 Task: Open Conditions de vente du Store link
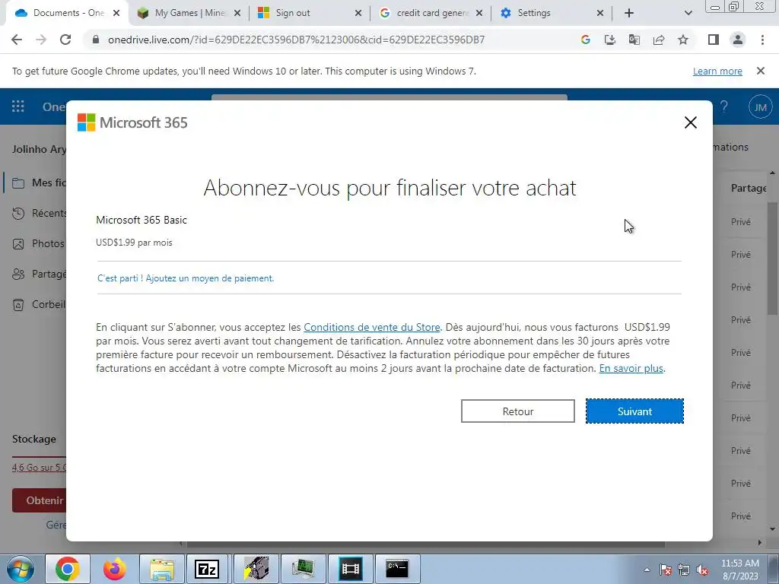[371, 327]
